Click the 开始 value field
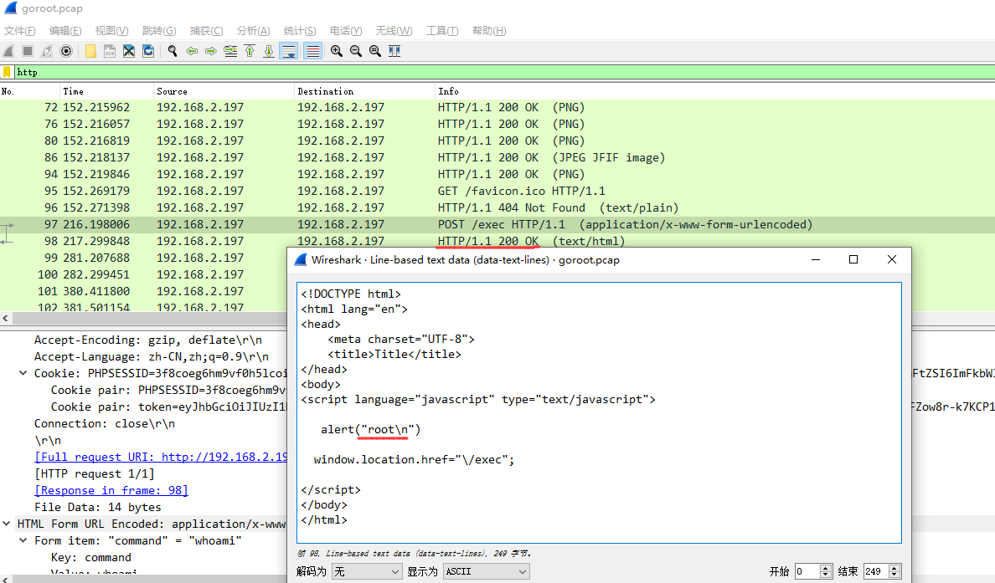The width and height of the screenshot is (995, 583). (807, 571)
